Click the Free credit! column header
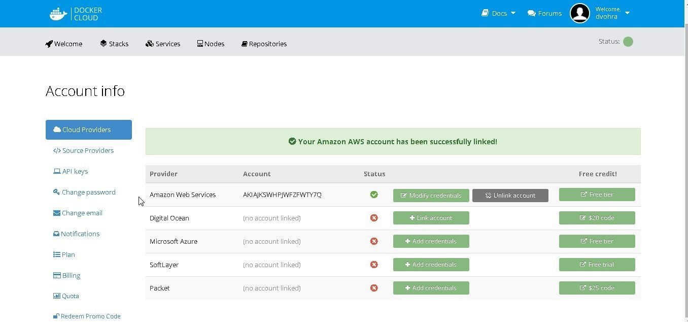This screenshot has height=322, width=688. coord(598,174)
